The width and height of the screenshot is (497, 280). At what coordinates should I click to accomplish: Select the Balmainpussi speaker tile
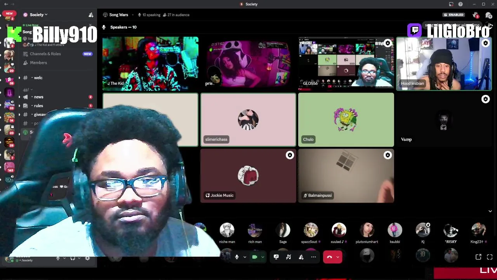(346, 176)
